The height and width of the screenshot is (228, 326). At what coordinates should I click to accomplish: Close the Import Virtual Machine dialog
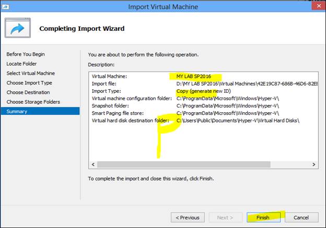pos(315,7)
